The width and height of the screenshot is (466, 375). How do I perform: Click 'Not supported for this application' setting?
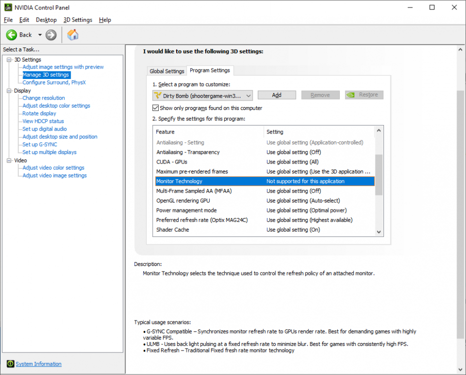point(305,181)
